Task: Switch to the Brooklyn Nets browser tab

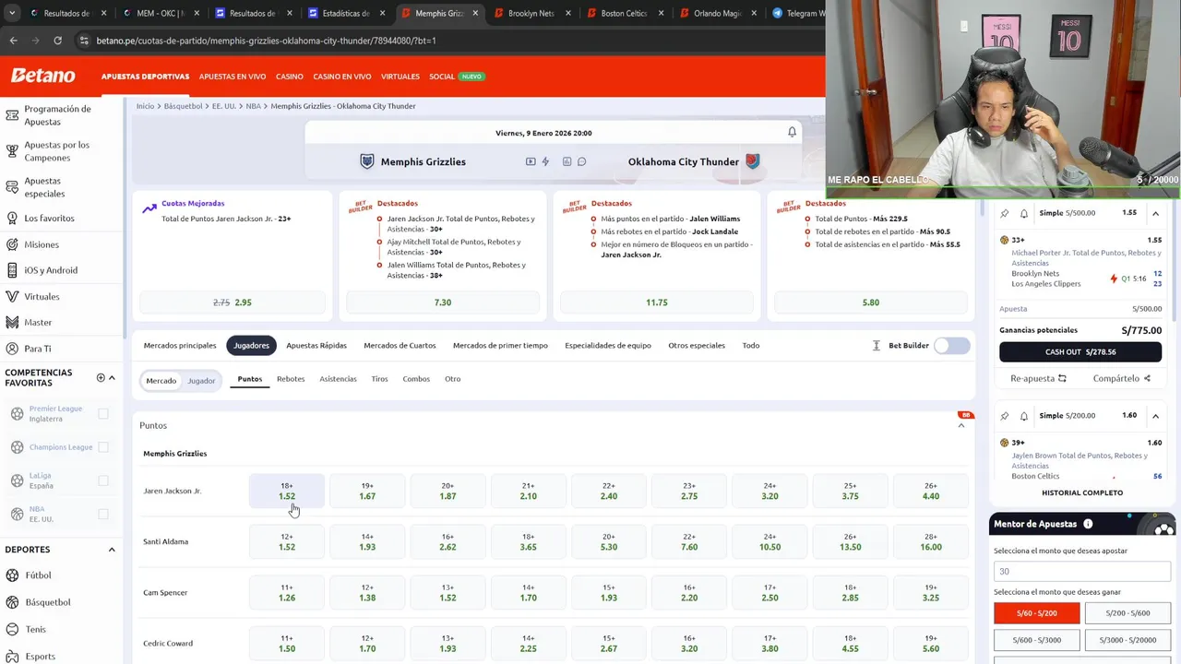Action: click(x=531, y=13)
